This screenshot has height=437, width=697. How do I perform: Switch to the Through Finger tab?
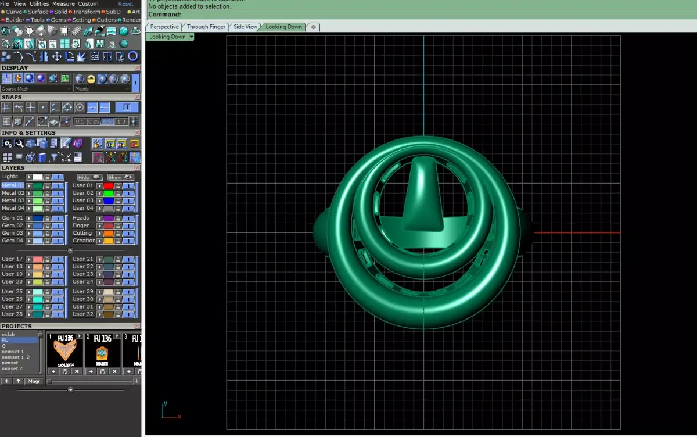tap(206, 27)
